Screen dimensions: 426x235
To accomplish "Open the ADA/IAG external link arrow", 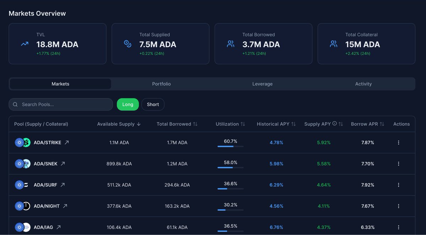I will tap(59, 227).
